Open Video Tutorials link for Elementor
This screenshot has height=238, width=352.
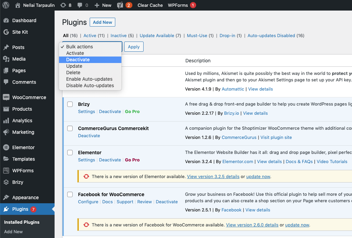tap(332, 162)
